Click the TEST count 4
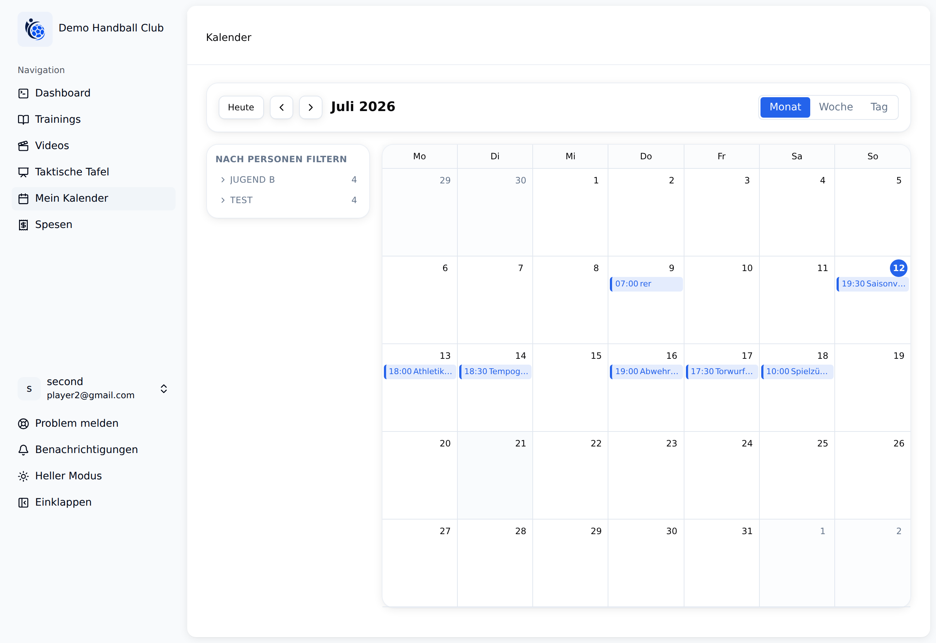Screen dimensions: 936x643 [x=354, y=200]
